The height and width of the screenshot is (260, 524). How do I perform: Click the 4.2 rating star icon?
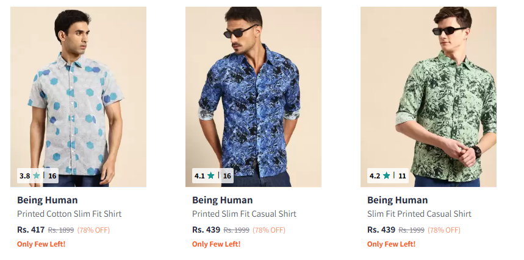pos(386,176)
